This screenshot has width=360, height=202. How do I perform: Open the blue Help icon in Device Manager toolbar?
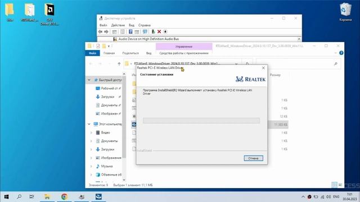tap(130, 31)
